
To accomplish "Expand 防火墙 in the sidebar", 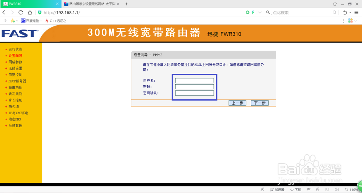I will [x=14, y=107].
